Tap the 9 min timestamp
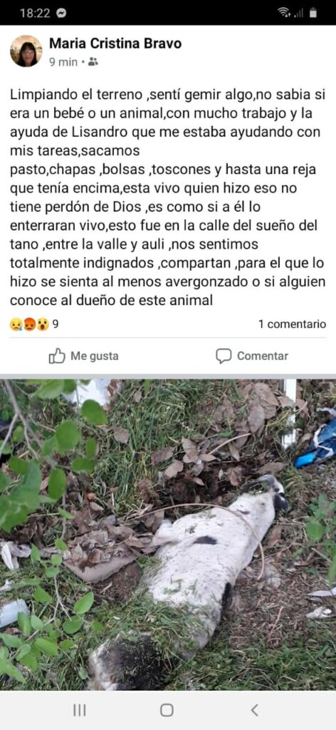The height and width of the screenshot is (730, 336). point(63,62)
